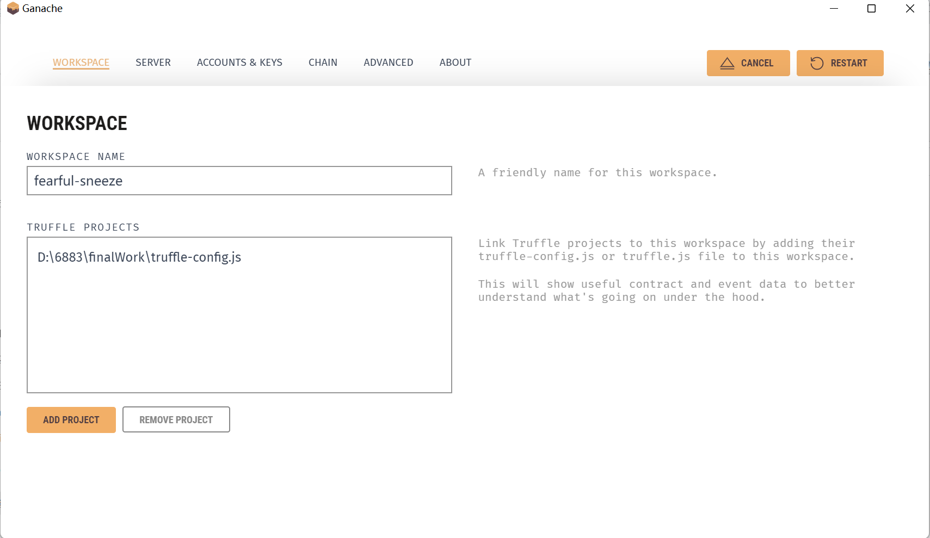Minimize the Ganache window
The image size is (930, 538).
point(834,9)
